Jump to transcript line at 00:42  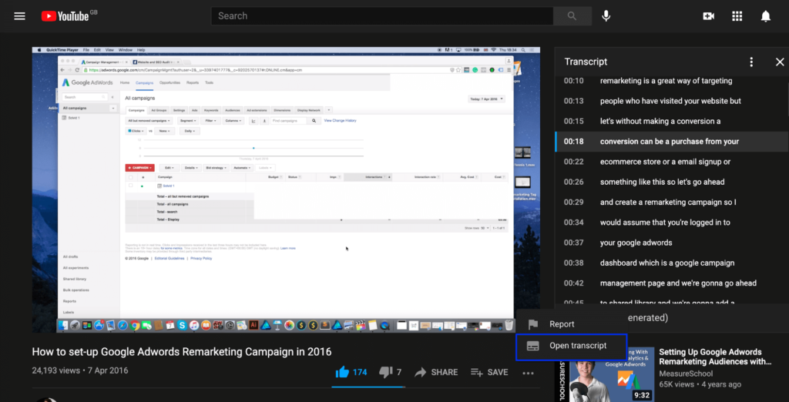pos(672,283)
